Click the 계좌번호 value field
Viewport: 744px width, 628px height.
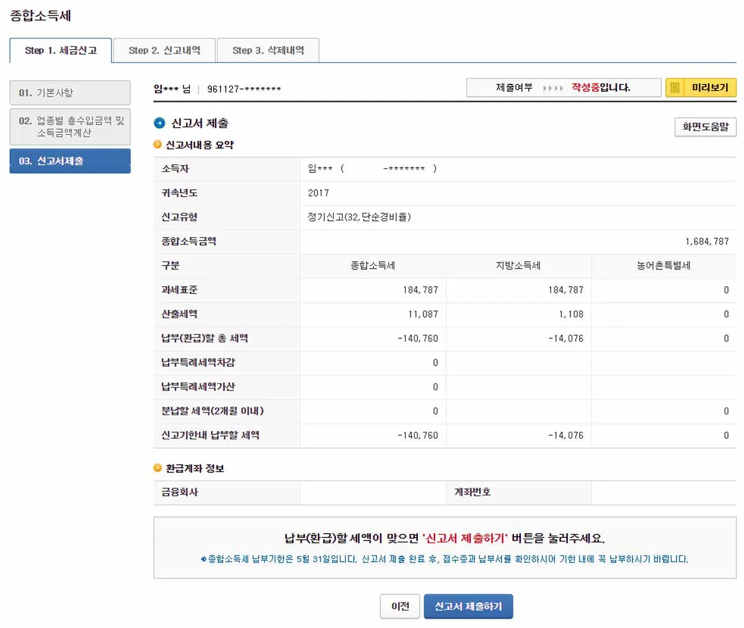coord(664,492)
